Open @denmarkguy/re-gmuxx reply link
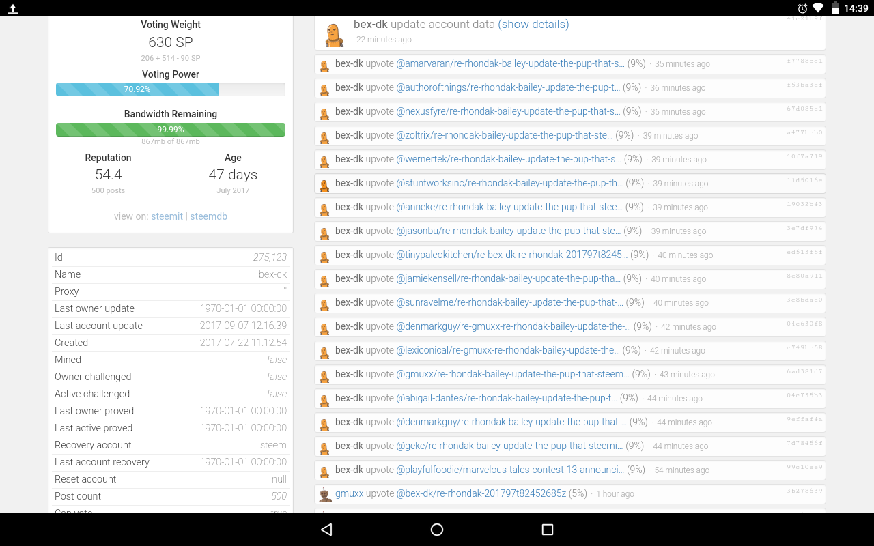The height and width of the screenshot is (546, 874). pos(513,326)
